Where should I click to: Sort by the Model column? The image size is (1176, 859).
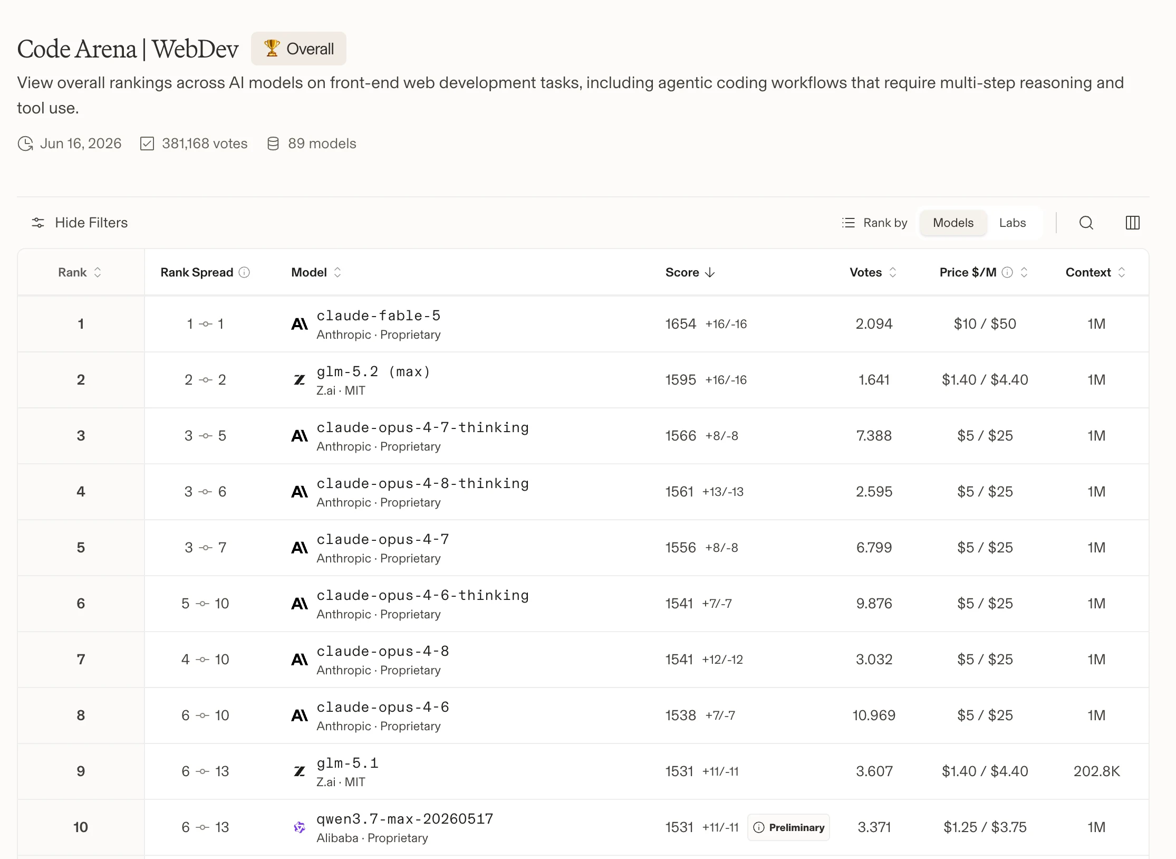click(x=316, y=272)
